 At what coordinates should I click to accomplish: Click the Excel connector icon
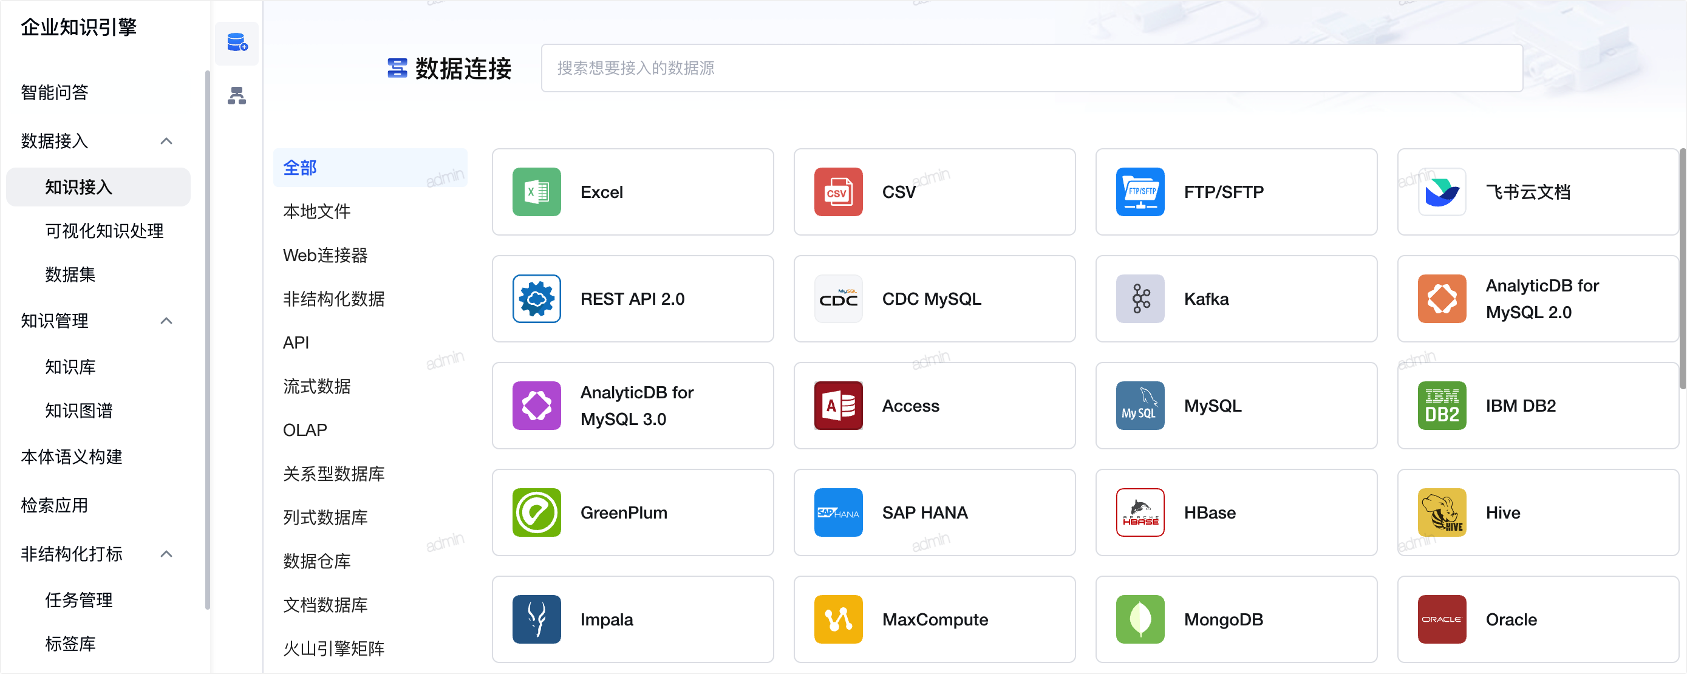point(536,192)
